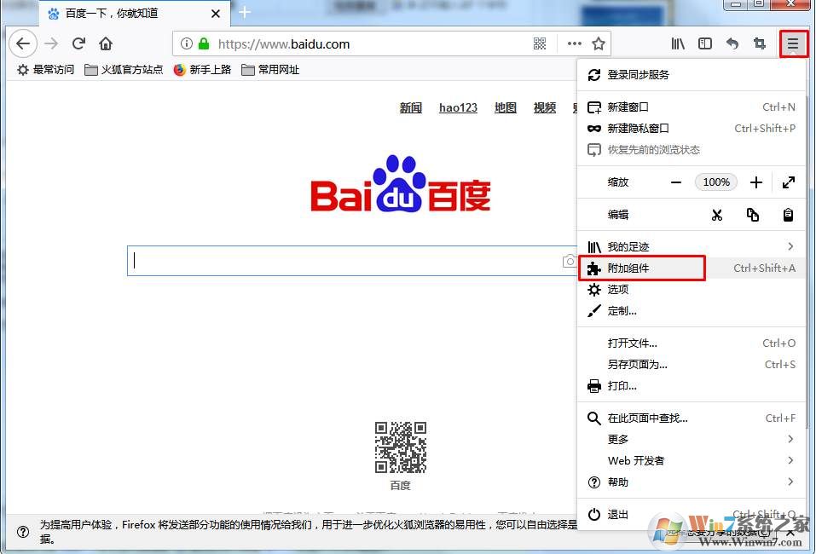Screen dimensions: 816x554
Task: Click the Home button in toolbar
Action: click(x=106, y=43)
